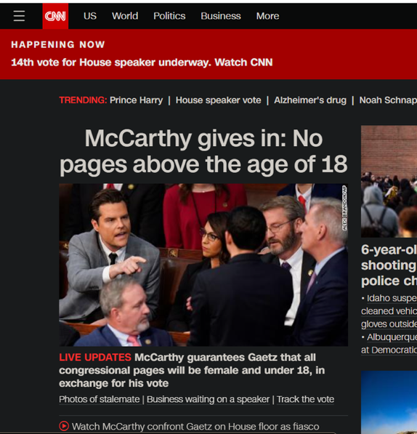Open the Business section
This screenshot has height=434, width=417.
pyautogui.click(x=221, y=16)
